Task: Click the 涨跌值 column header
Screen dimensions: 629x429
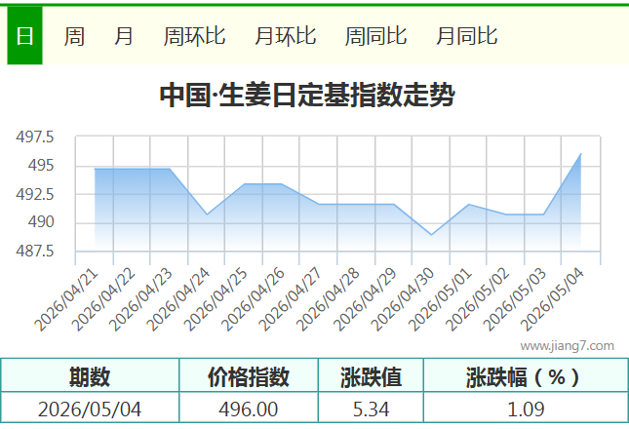Action: pos(372,376)
